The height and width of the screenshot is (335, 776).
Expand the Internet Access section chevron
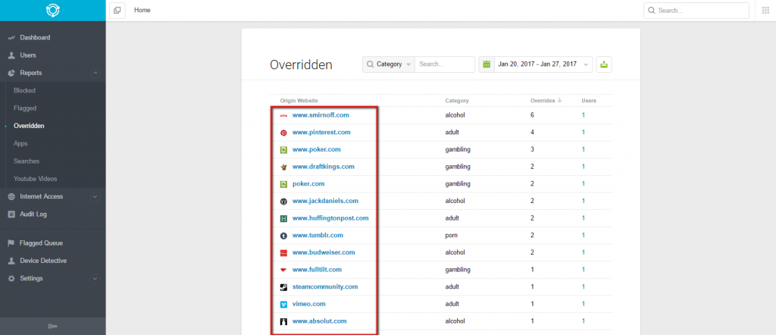pyautogui.click(x=95, y=197)
